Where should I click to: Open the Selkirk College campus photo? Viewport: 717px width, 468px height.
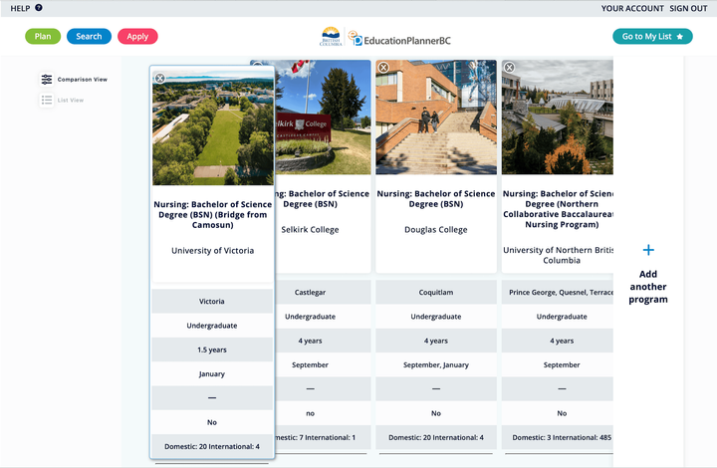tap(324, 117)
